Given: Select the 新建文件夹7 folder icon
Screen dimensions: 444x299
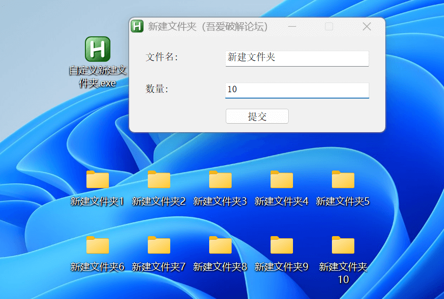Looking at the screenshot, I should pyautogui.click(x=159, y=245).
